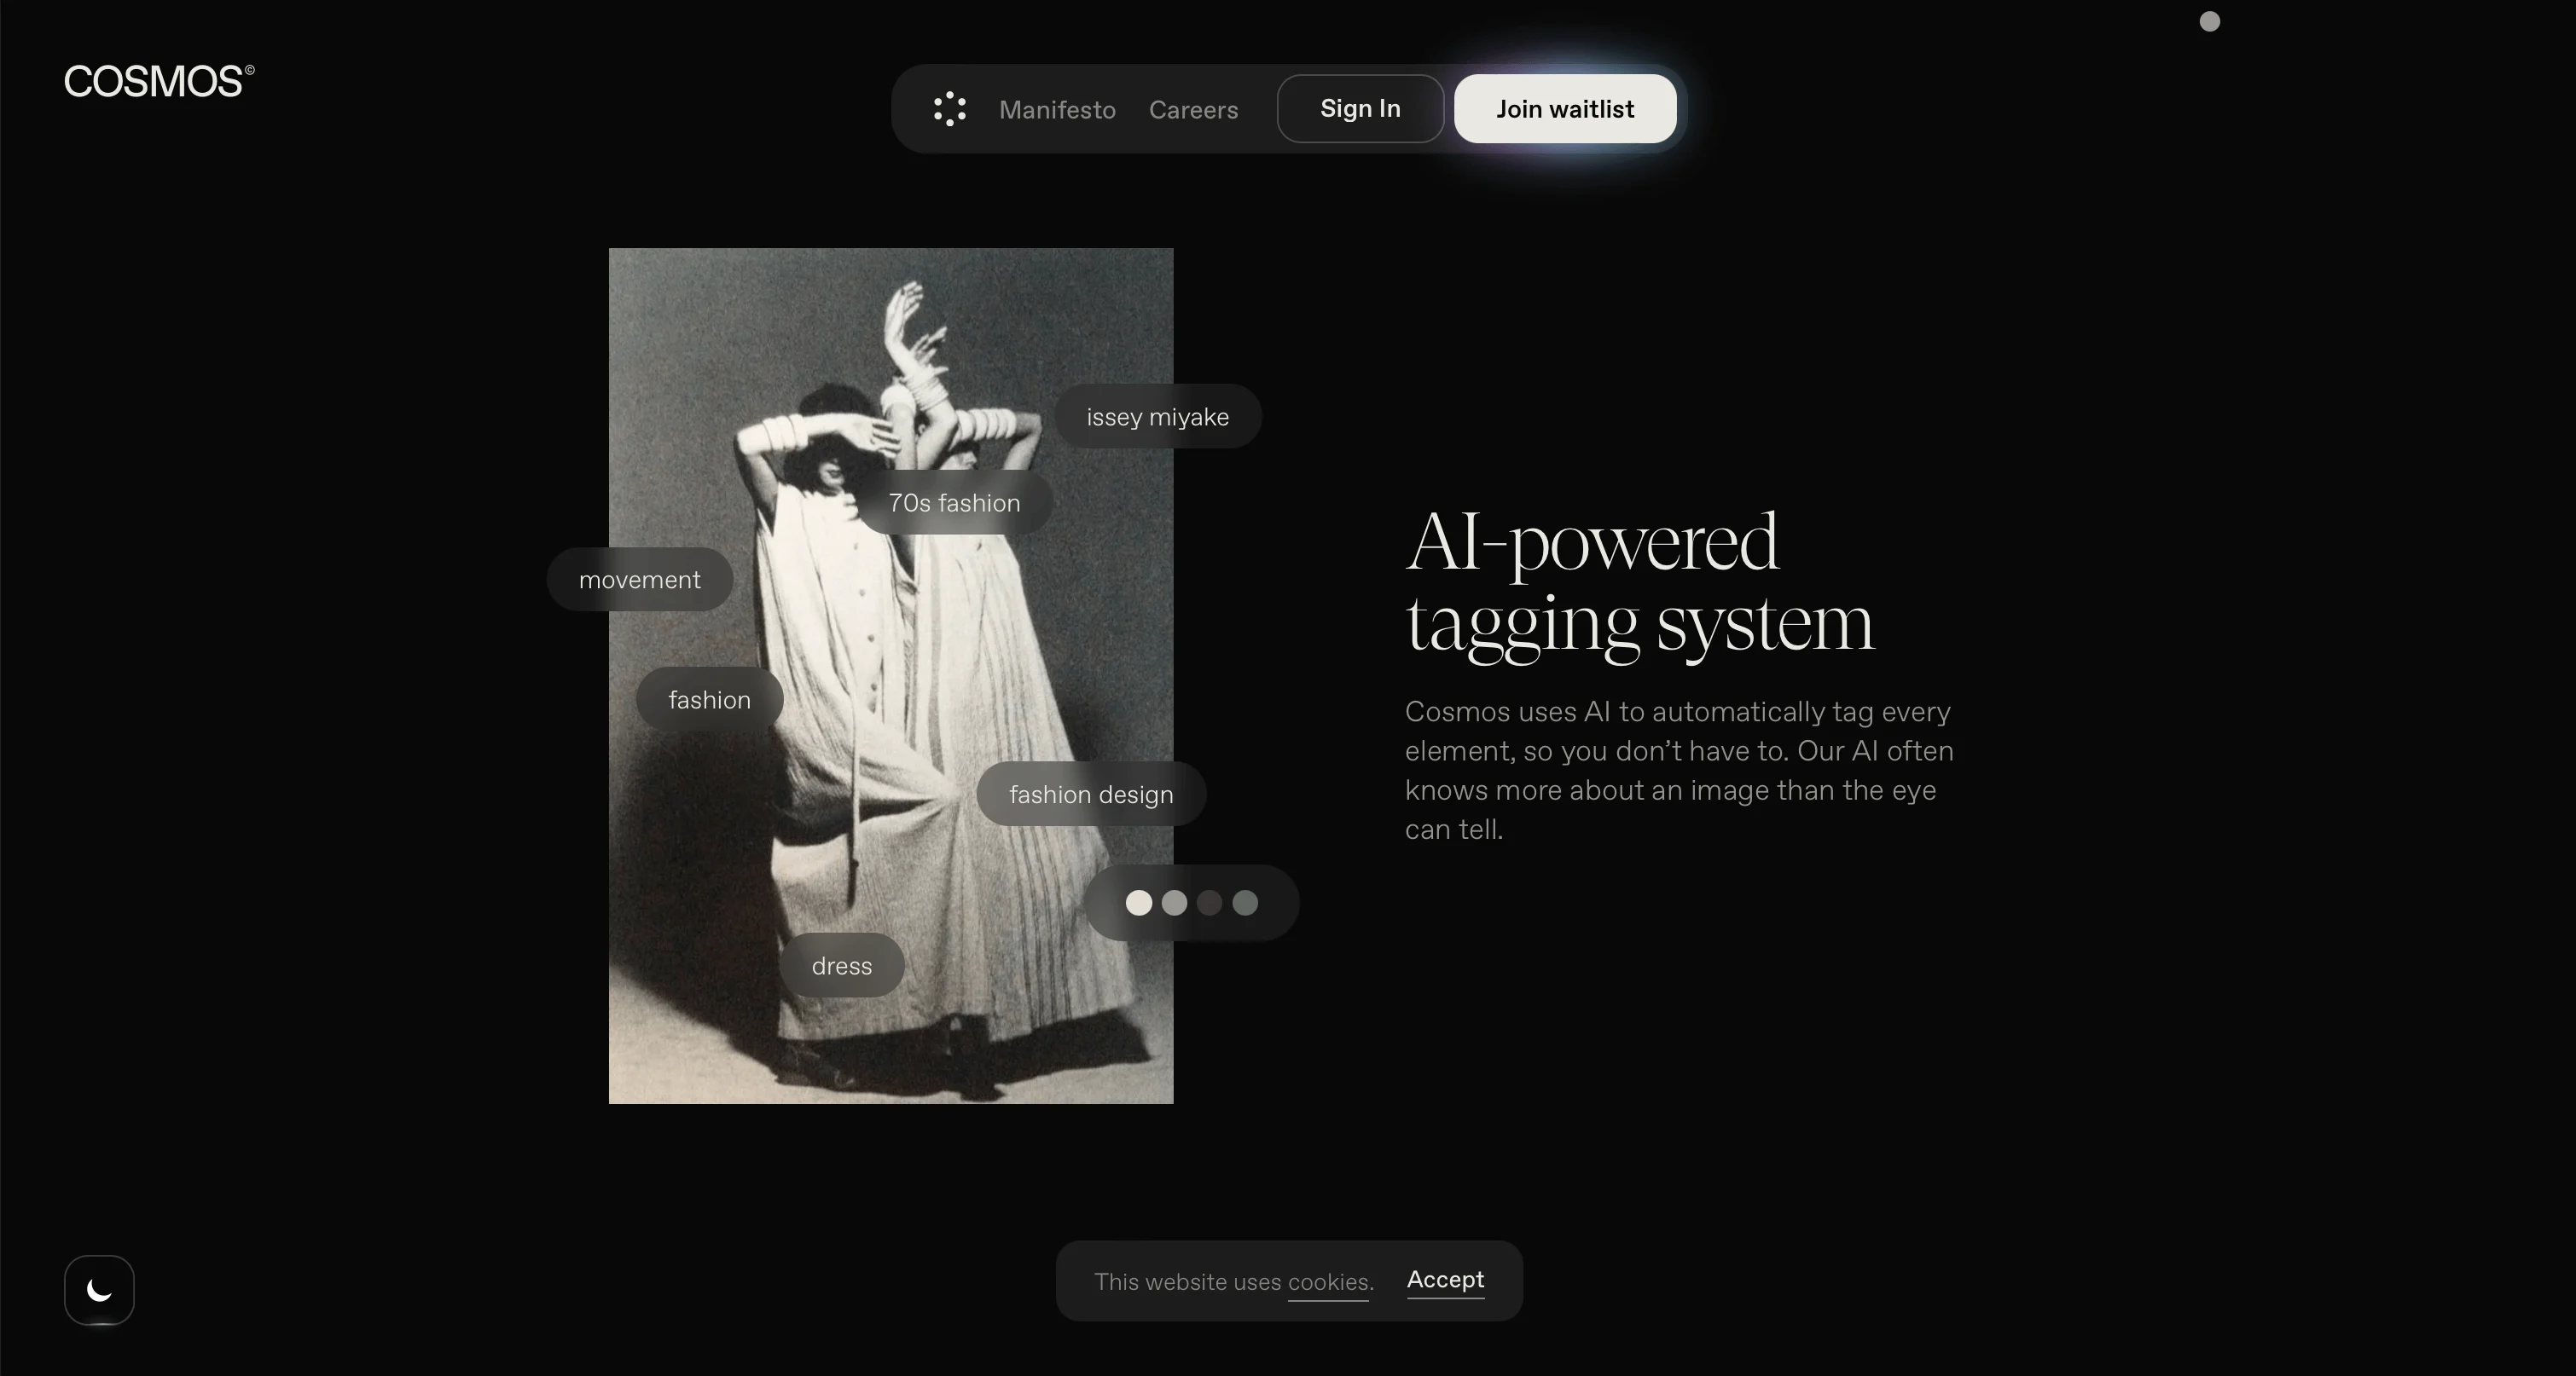
Task: Select the second light gray color dot
Action: click(1174, 902)
